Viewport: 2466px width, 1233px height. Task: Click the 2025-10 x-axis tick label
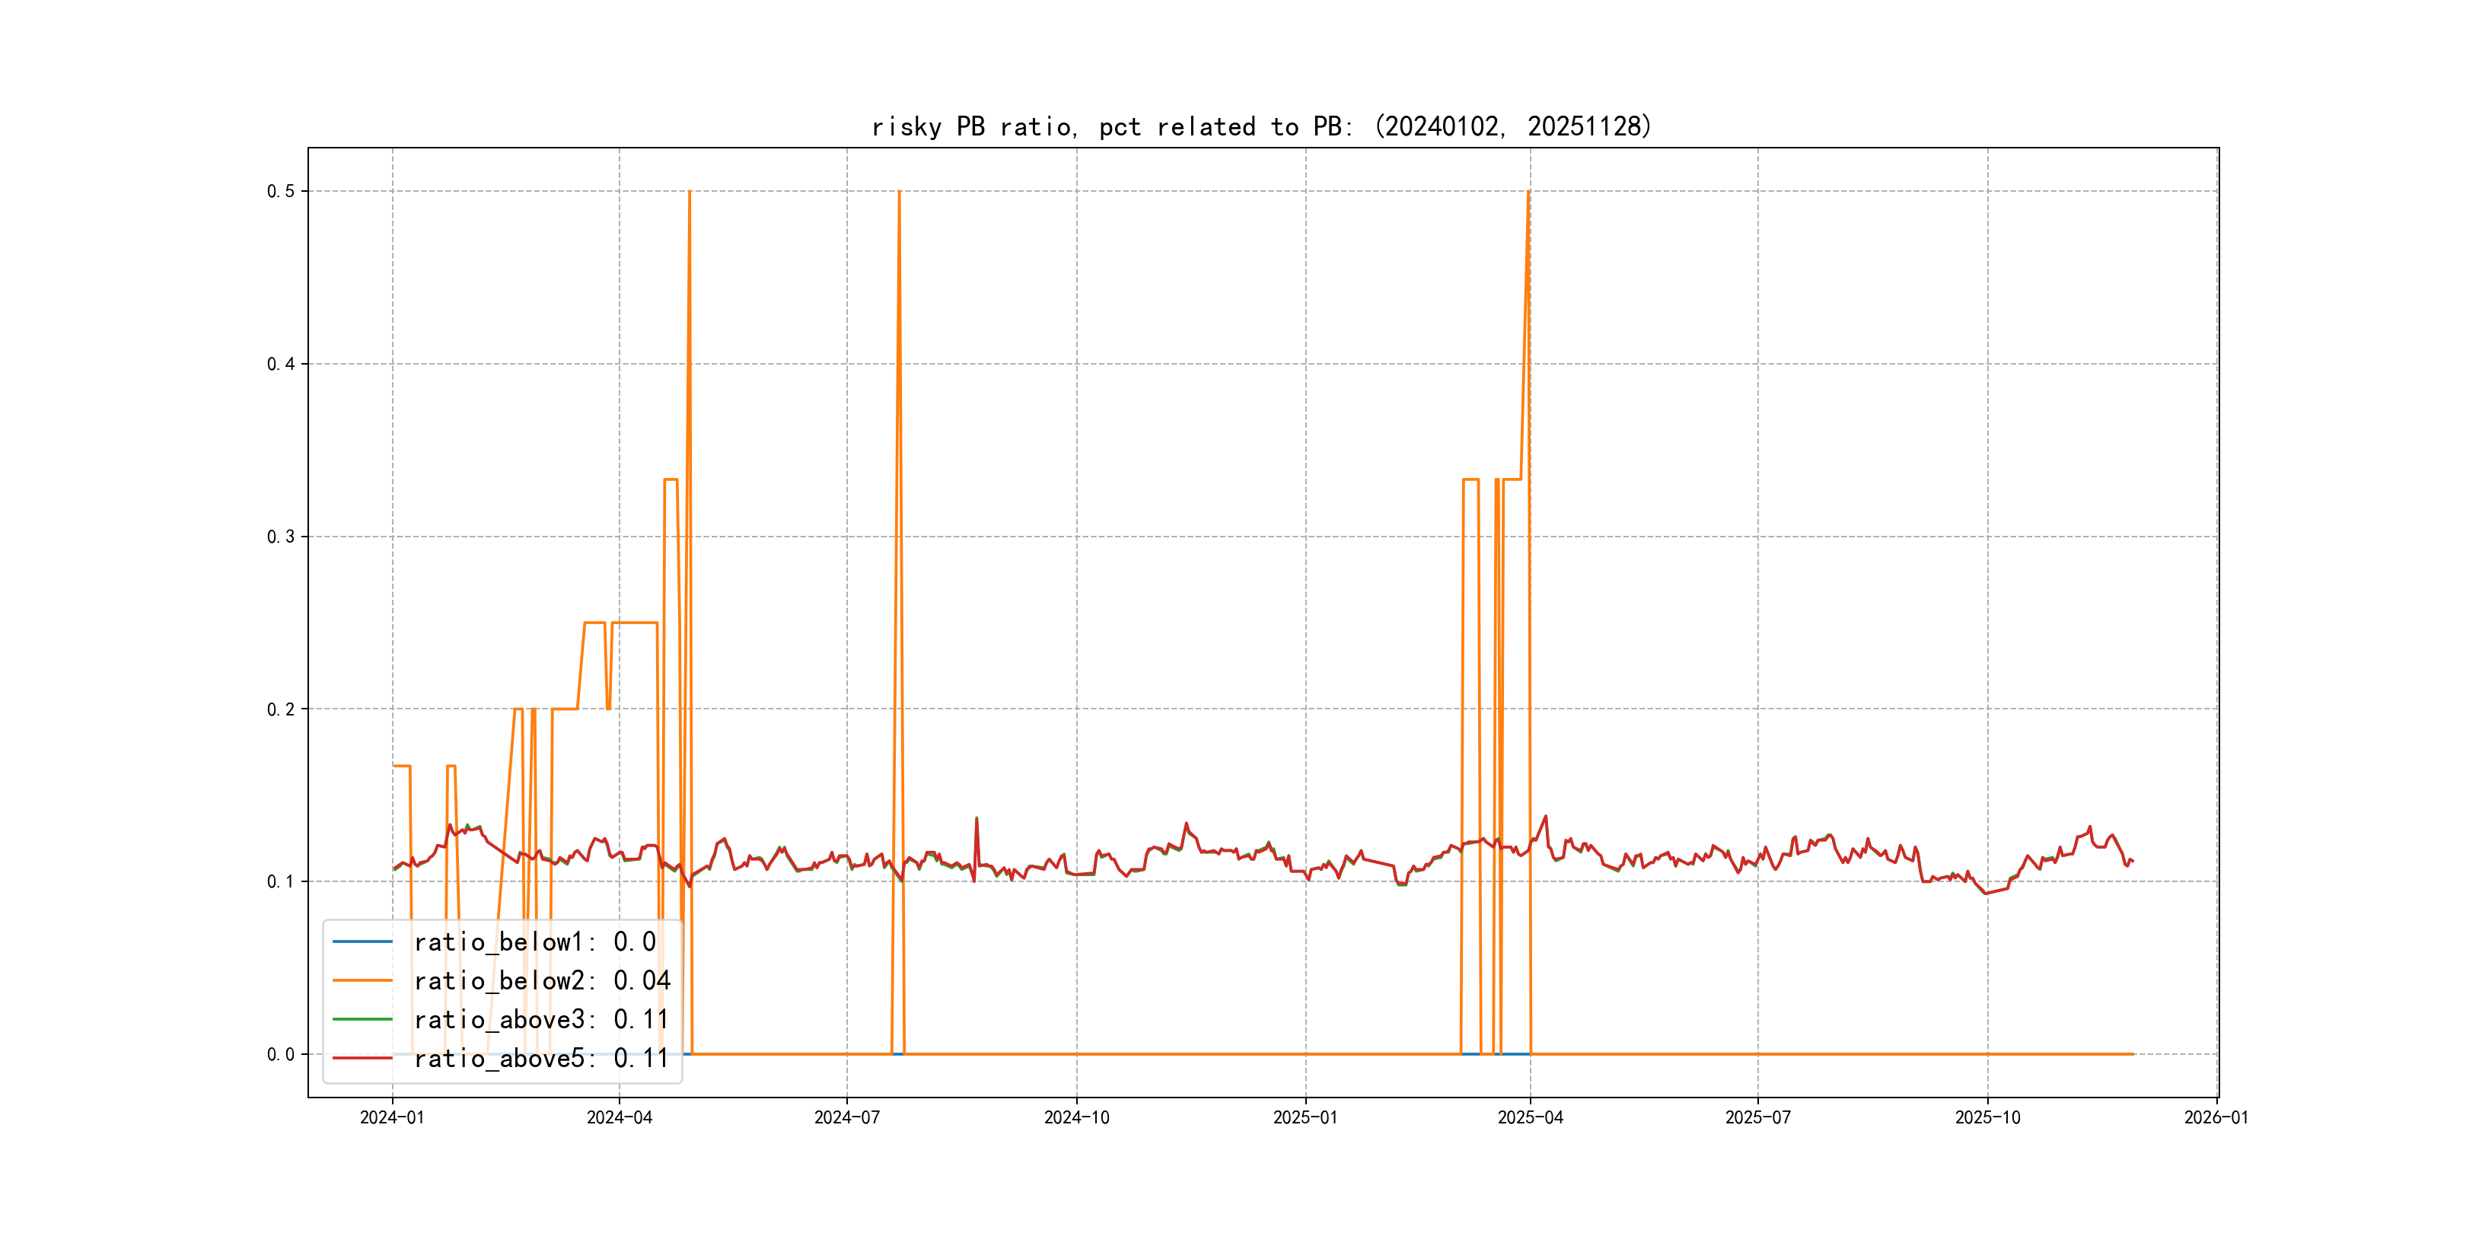(x=1987, y=1118)
